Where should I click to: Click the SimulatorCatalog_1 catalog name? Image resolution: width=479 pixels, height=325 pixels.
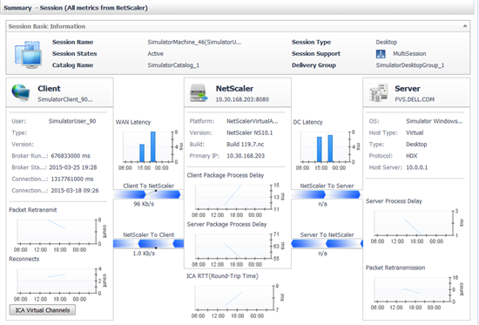point(173,65)
